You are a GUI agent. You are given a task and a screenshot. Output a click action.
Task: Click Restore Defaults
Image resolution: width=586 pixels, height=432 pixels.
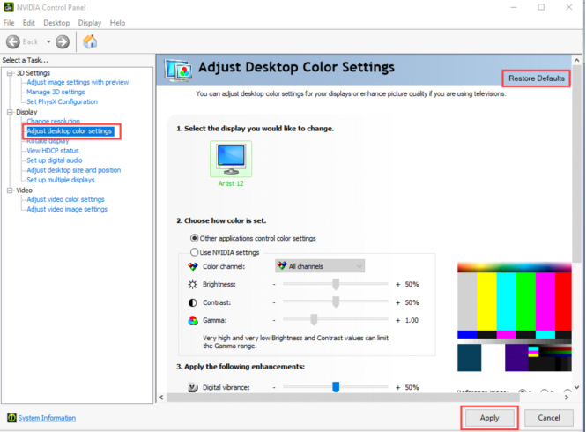tap(537, 78)
